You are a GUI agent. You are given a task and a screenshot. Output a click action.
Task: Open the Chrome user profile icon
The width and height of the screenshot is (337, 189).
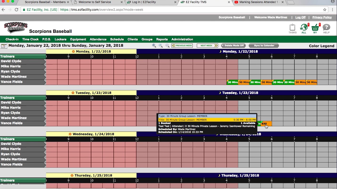point(333,2)
